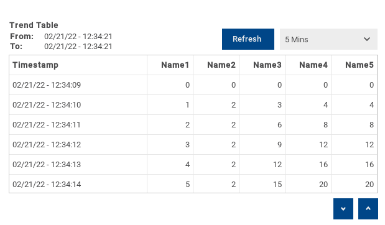This screenshot has height=225, width=385.
Task: Click the blue up arrow page button
Action: pyautogui.click(x=368, y=209)
